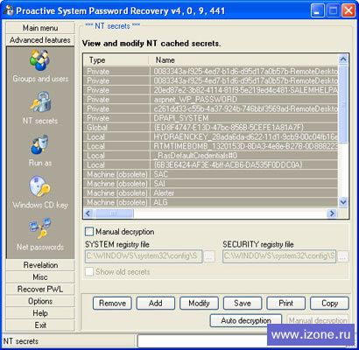The image size is (359, 350).
Task: Select the c261dd33 RemoteDesktop row
Action: [211, 108]
